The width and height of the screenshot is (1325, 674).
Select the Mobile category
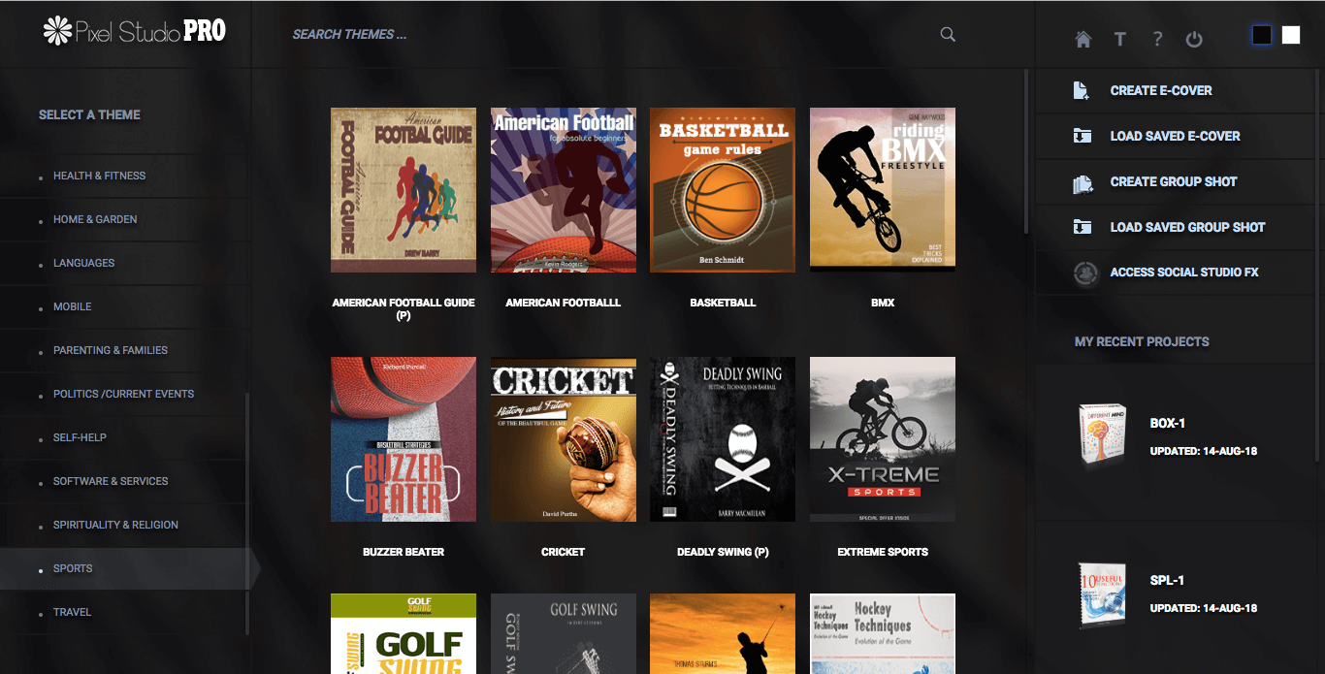72,306
